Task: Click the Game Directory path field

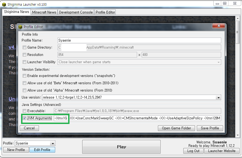Action: pyautogui.click(x=139, y=48)
